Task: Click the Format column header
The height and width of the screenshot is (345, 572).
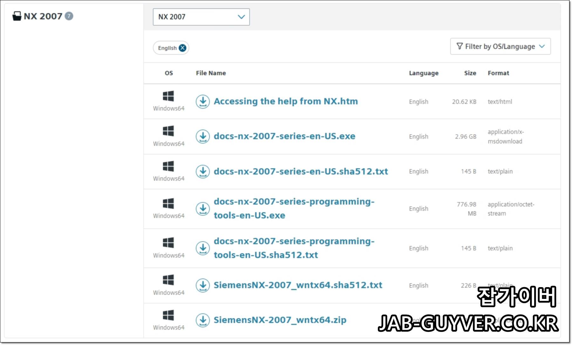Action: pyautogui.click(x=498, y=73)
